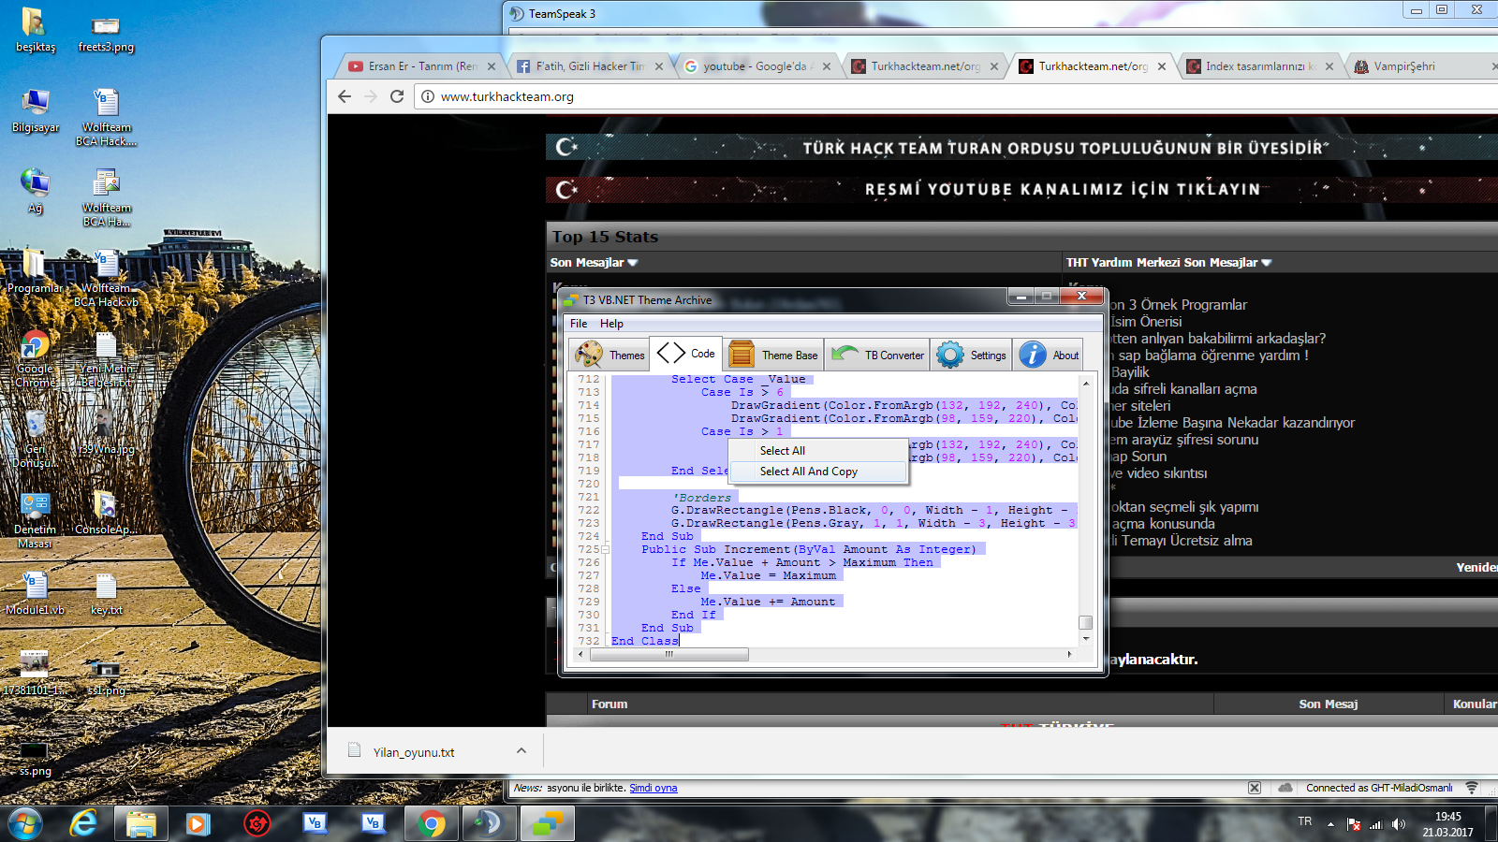1498x842 pixels.
Task: Expand Yilan_oyunu.txt download options chevron
Action: [521, 751]
